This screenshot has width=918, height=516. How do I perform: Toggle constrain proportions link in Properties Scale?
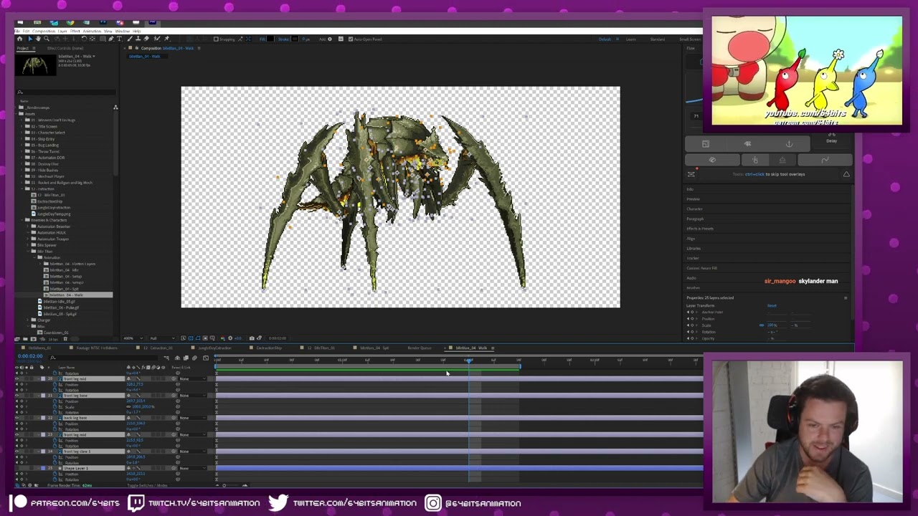coord(762,325)
